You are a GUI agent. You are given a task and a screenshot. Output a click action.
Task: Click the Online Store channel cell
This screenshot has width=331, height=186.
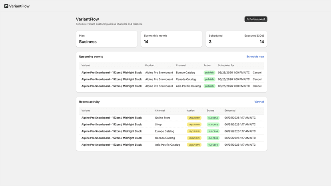point(163,118)
